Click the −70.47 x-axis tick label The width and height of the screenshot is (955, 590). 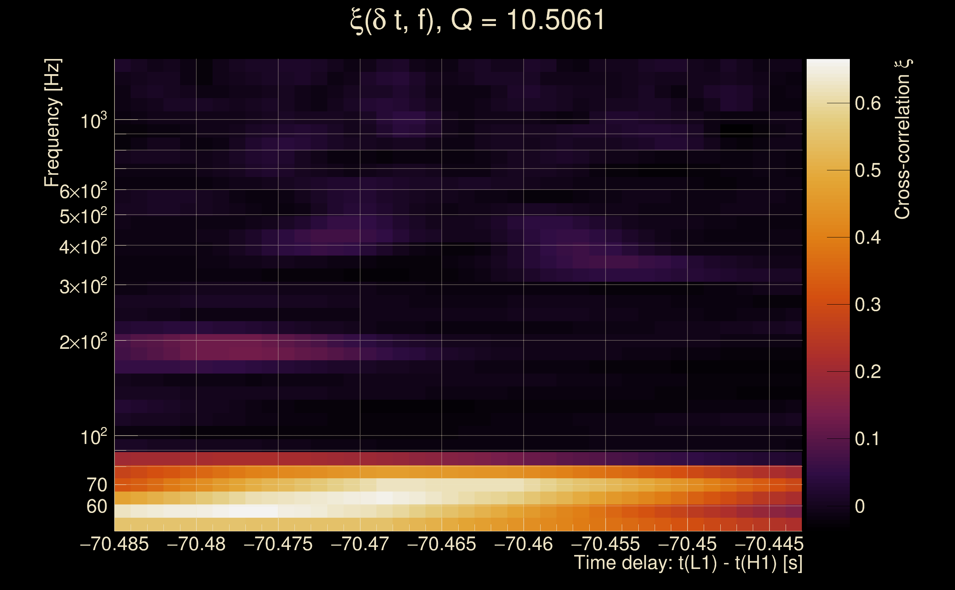coord(359,544)
